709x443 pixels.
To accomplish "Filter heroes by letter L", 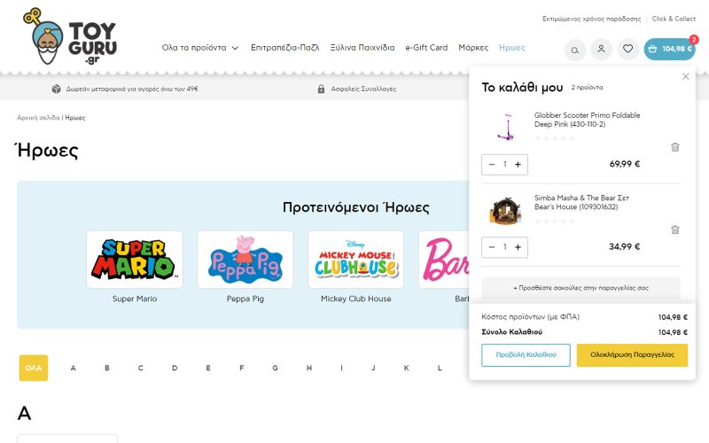I will pos(440,368).
